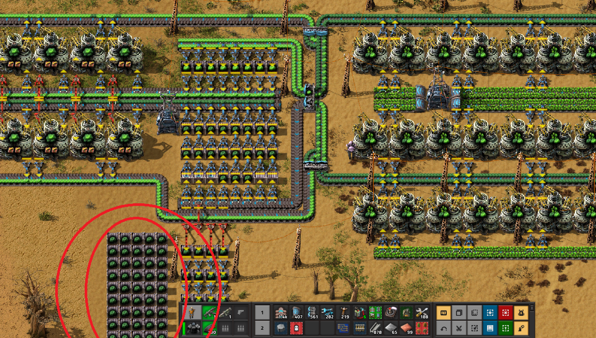Select the red deconstruction planner tool
Viewport: 596px width, 338px height.
coord(505,313)
